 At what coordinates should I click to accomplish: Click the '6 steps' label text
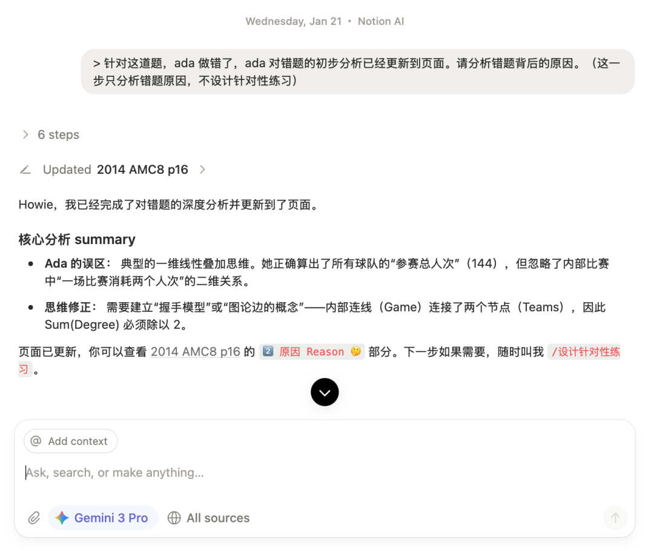58,135
